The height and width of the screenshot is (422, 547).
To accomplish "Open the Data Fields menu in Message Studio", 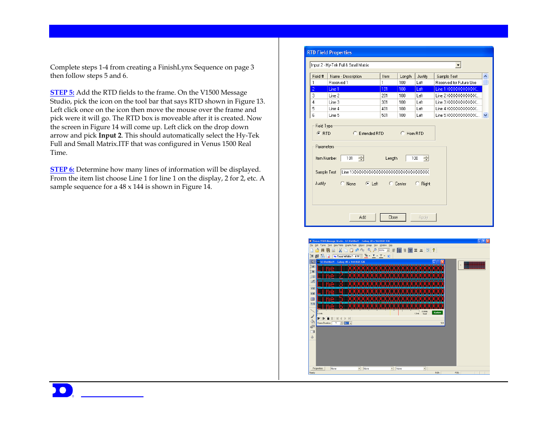I will coord(338,245).
